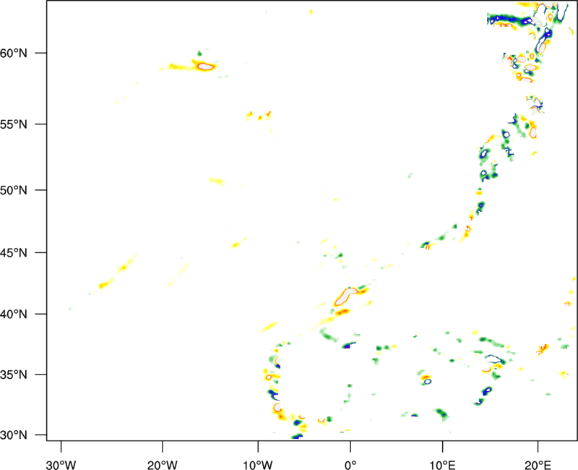
Task: Click the 35°N latitude label
Action: (14, 375)
